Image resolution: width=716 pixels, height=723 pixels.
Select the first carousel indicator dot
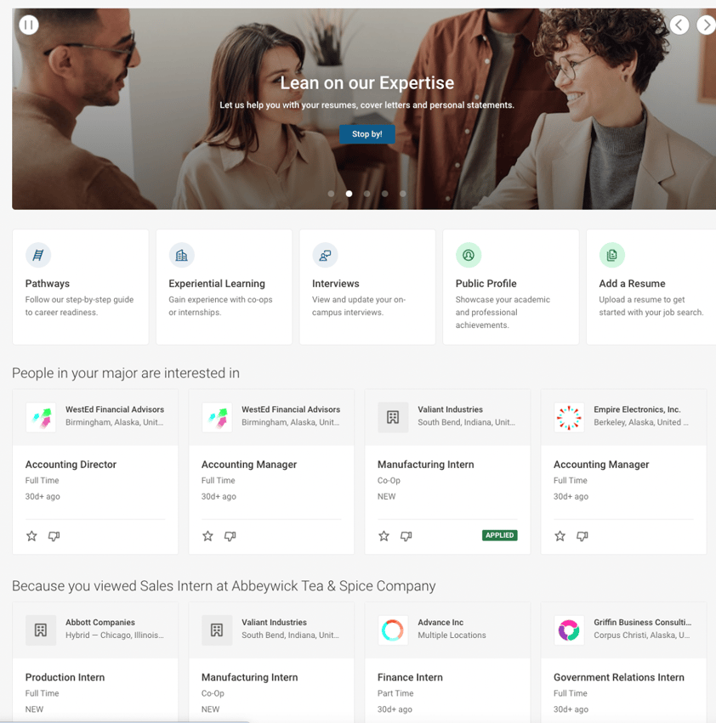pyautogui.click(x=331, y=194)
